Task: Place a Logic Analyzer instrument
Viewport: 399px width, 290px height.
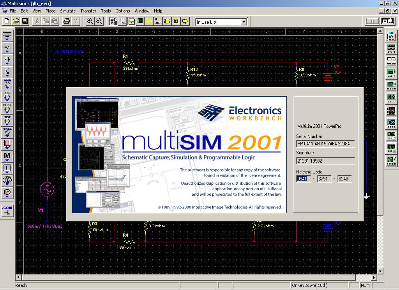Action: 391,110
